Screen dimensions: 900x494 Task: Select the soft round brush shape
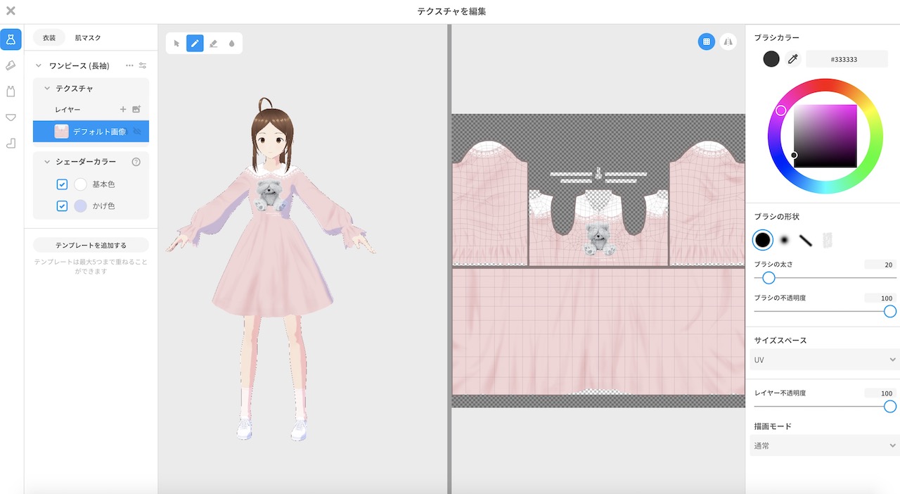(785, 240)
